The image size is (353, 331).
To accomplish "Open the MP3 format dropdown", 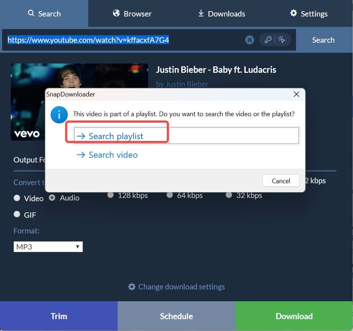I will (48, 246).
